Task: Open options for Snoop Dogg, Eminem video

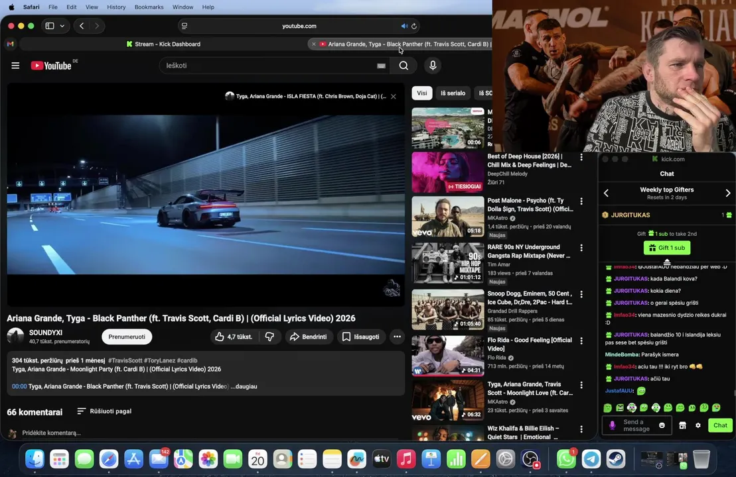Action: 581,294
